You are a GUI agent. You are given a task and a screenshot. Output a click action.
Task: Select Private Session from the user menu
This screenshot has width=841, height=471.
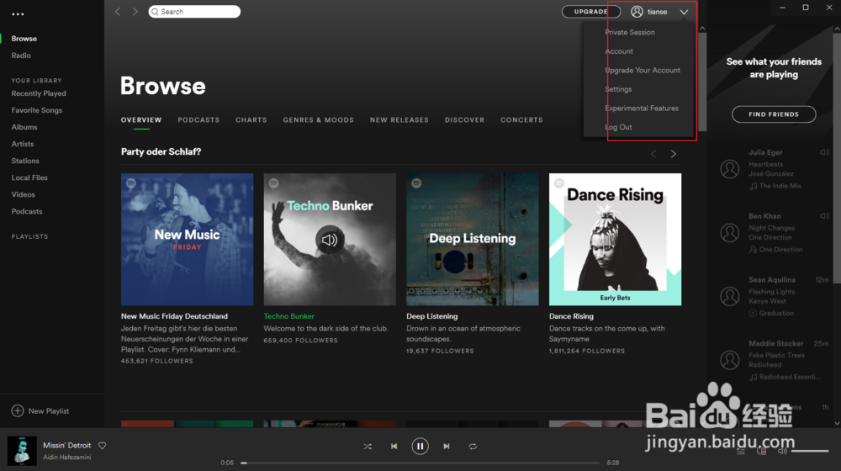click(x=630, y=32)
